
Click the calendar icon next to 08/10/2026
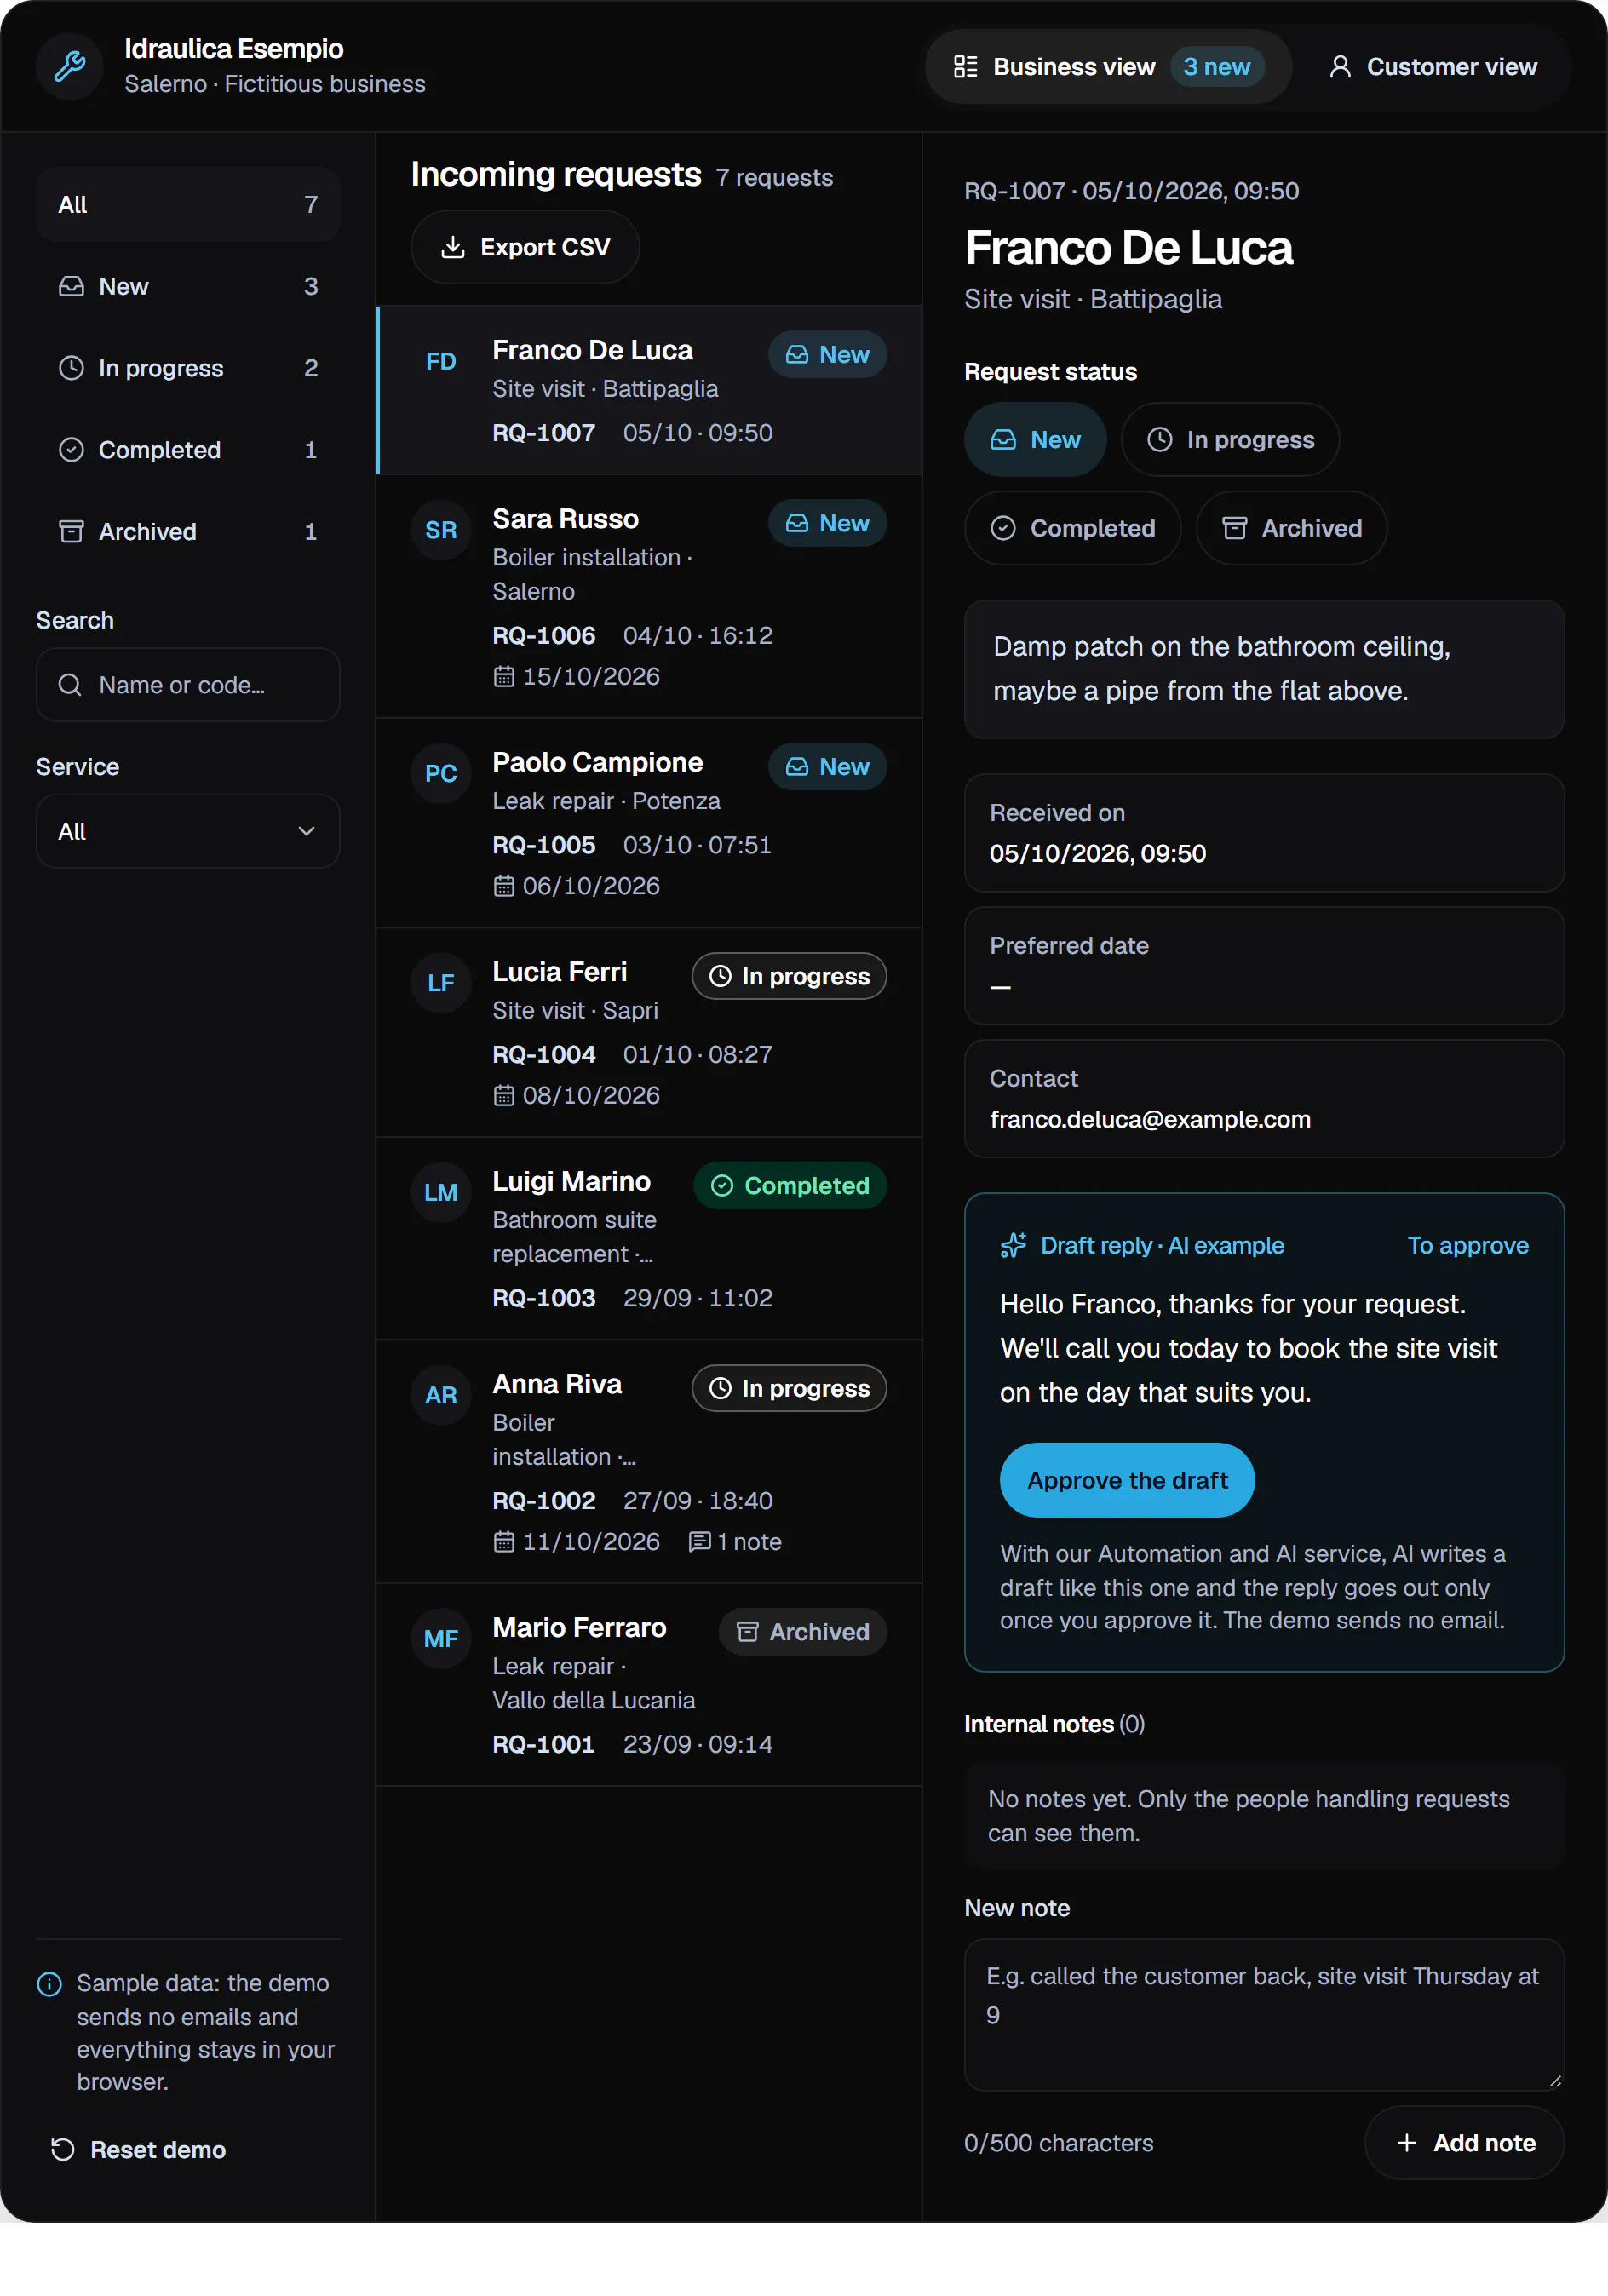[x=504, y=1096]
